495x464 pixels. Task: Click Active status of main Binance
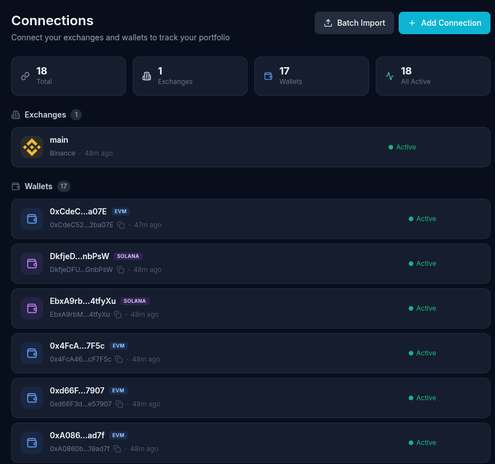(x=402, y=147)
